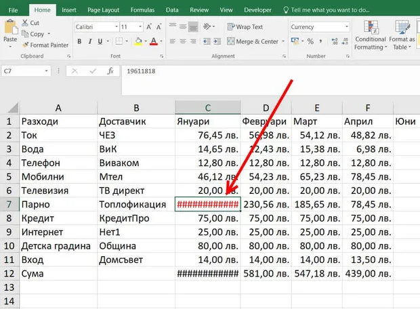
Task: Switch to the Page Layout tab
Action: click(x=103, y=10)
